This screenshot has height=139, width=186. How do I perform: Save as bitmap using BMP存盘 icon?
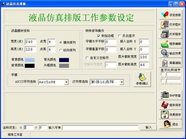pos(171,95)
